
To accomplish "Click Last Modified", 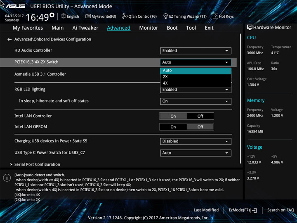I will (x=206, y=210).
